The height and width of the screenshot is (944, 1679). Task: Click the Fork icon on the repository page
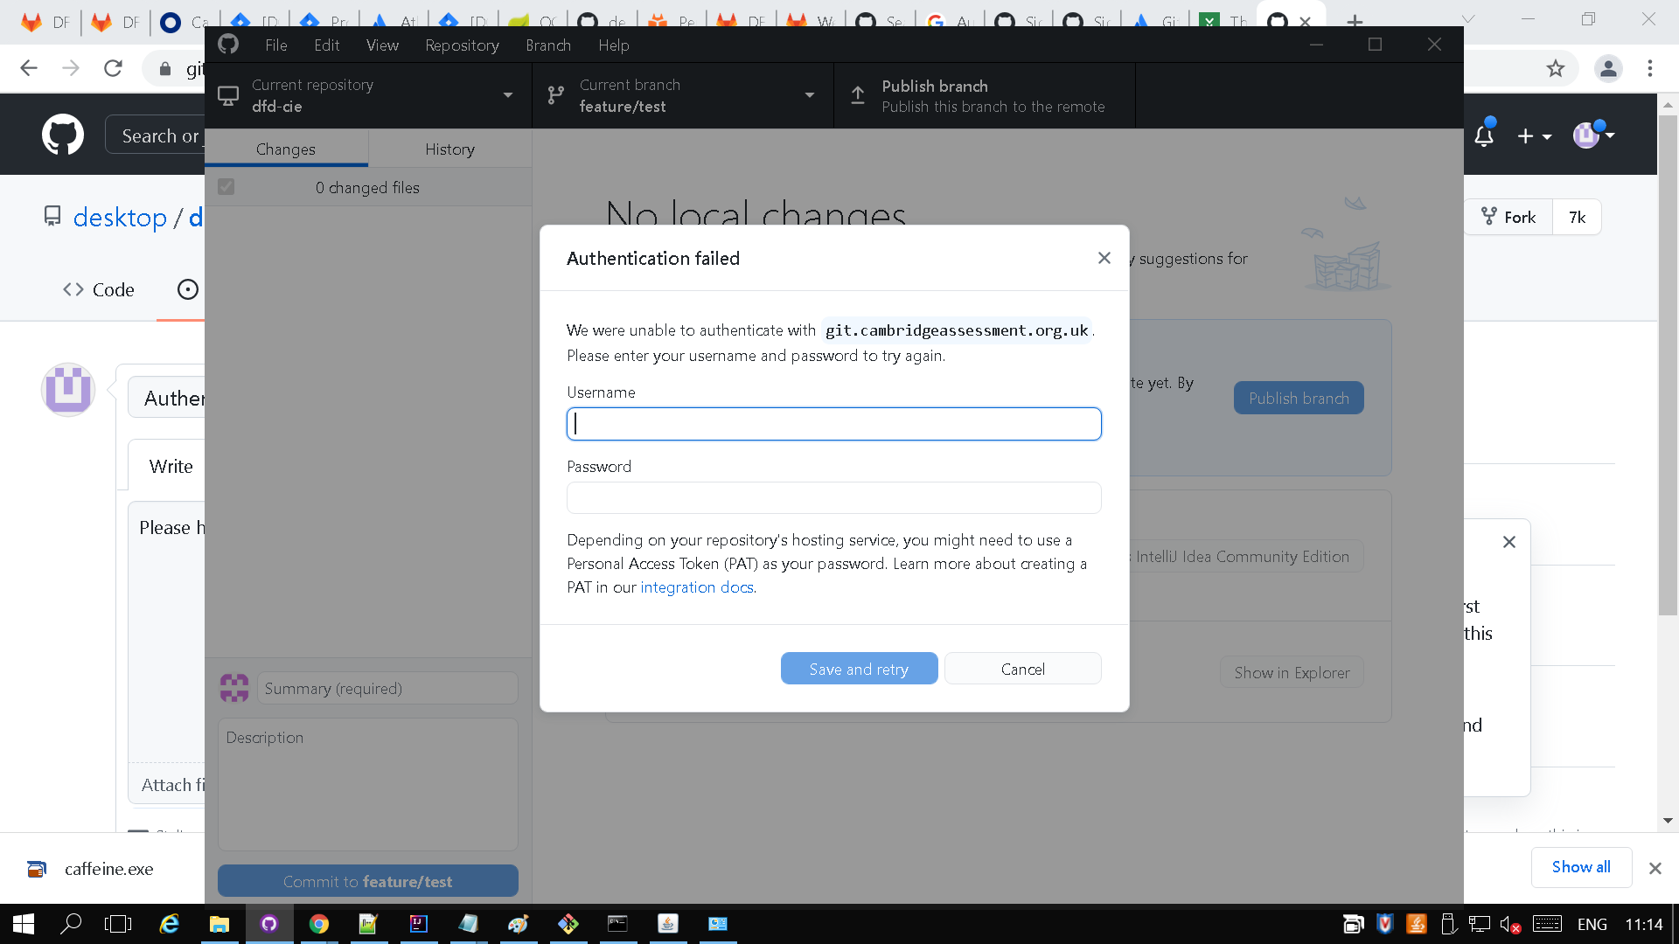(1489, 217)
